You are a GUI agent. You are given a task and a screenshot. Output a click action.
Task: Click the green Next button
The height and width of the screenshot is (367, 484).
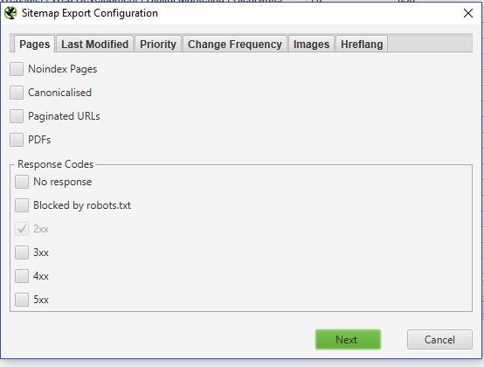coord(348,340)
